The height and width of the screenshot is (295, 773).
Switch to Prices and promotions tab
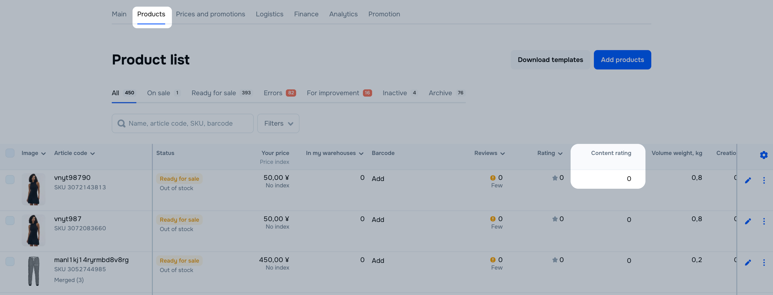click(x=210, y=14)
